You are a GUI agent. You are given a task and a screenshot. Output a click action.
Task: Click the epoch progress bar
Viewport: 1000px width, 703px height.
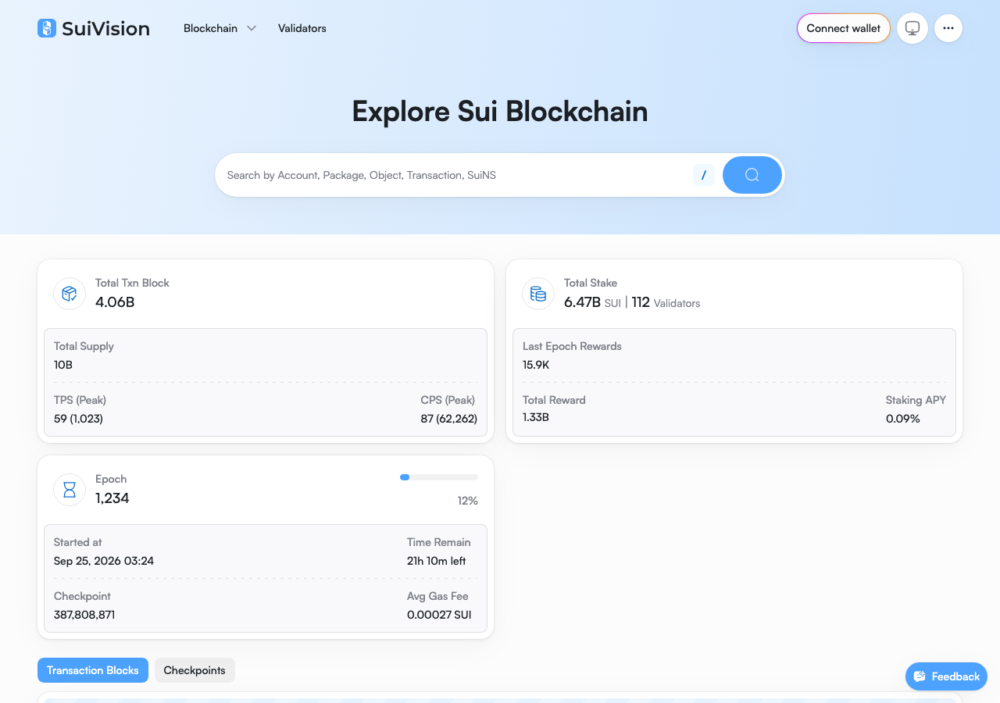pos(439,476)
